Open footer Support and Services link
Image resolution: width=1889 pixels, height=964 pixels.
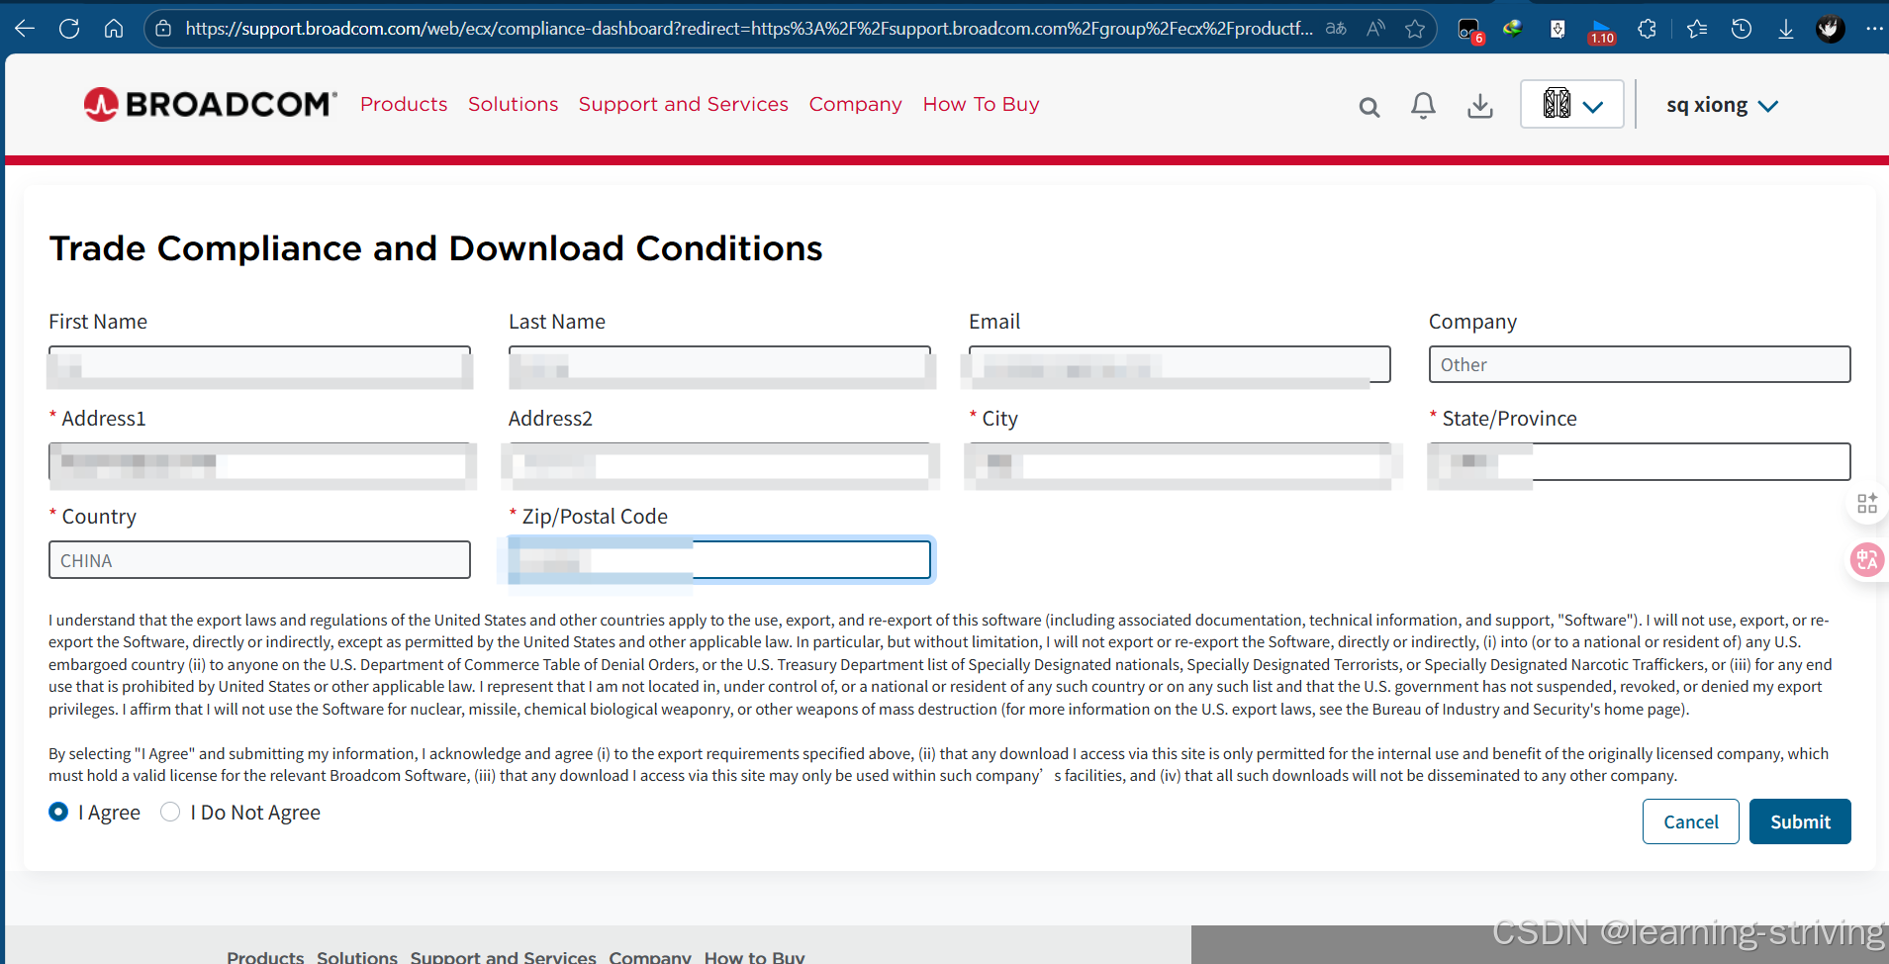pos(504,957)
